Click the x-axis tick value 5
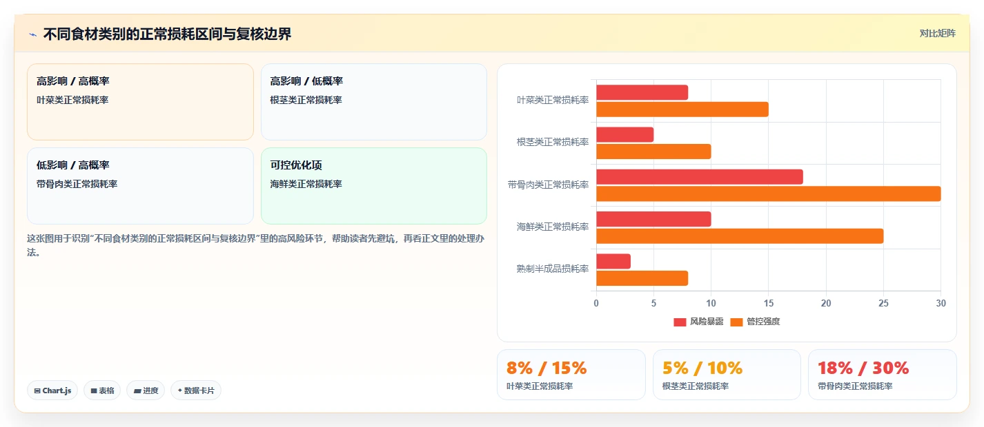The image size is (984, 427). click(x=653, y=304)
